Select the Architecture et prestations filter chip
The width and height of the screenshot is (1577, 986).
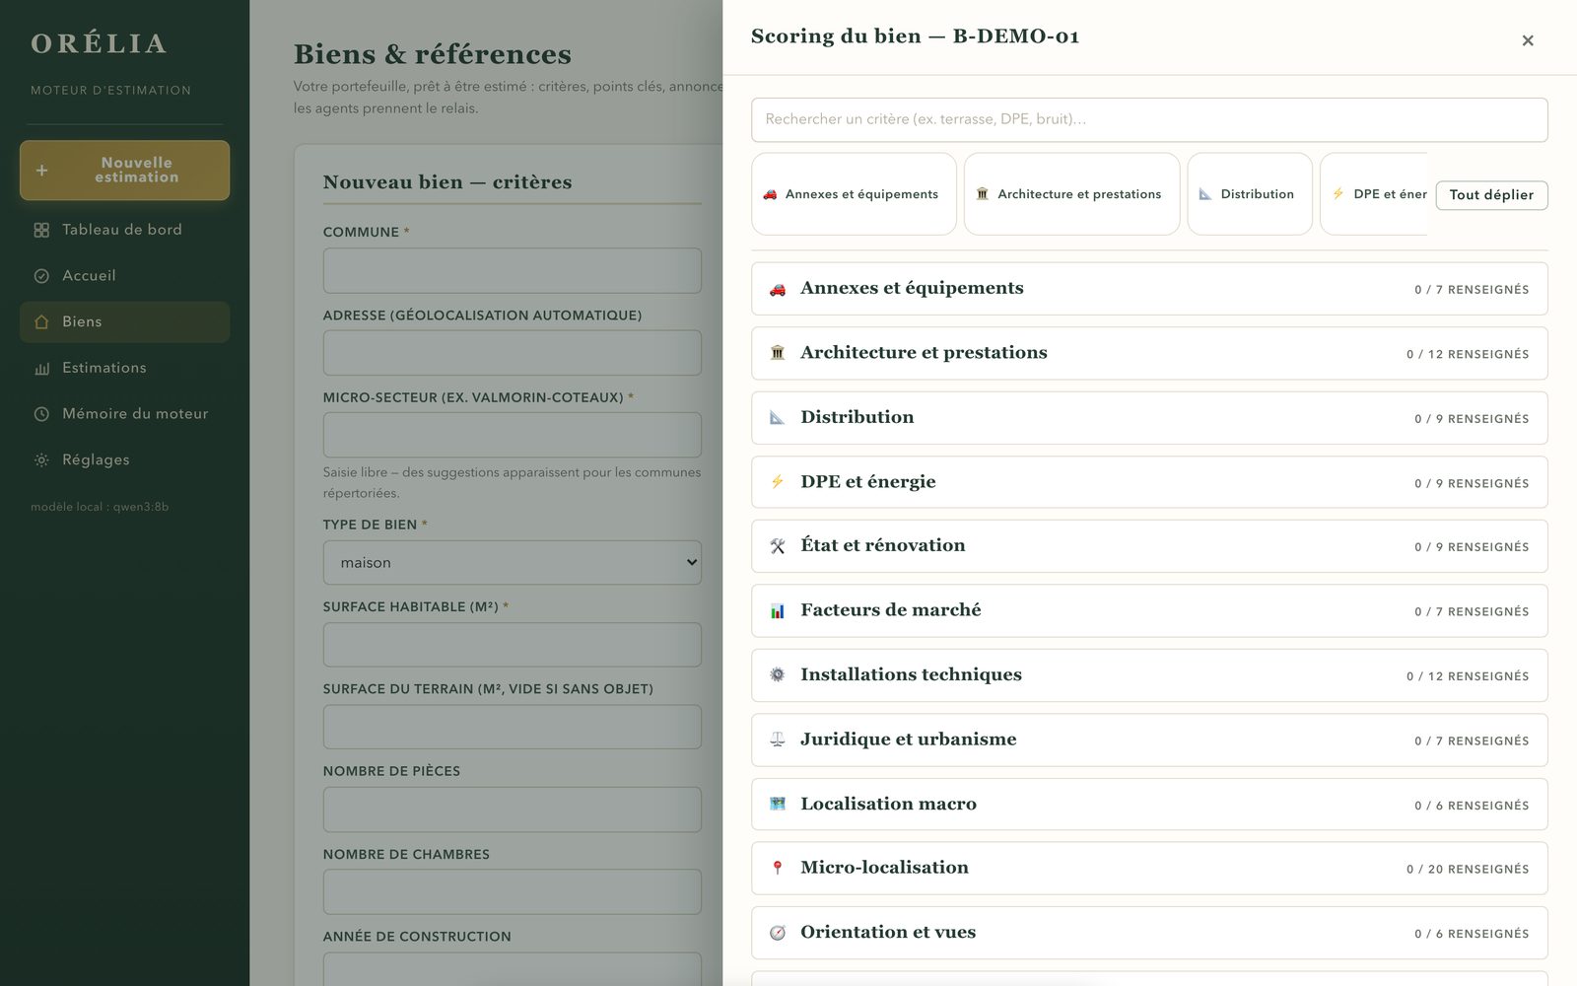pos(1071,194)
